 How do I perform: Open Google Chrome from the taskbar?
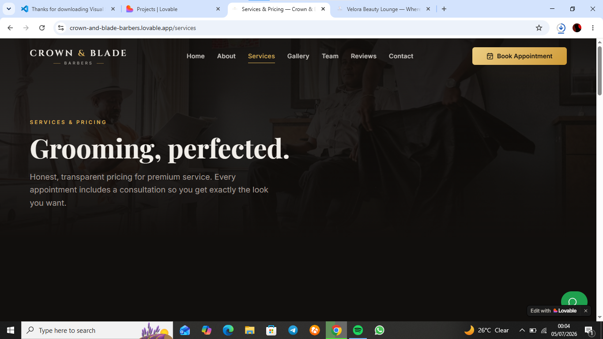pos(336,330)
